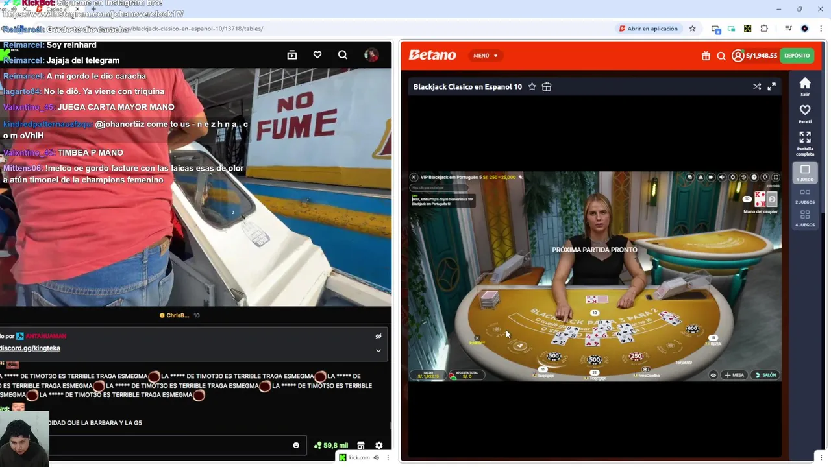Click the green picture-in-picture extension icon
831x467 pixels.
pos(732,29)
